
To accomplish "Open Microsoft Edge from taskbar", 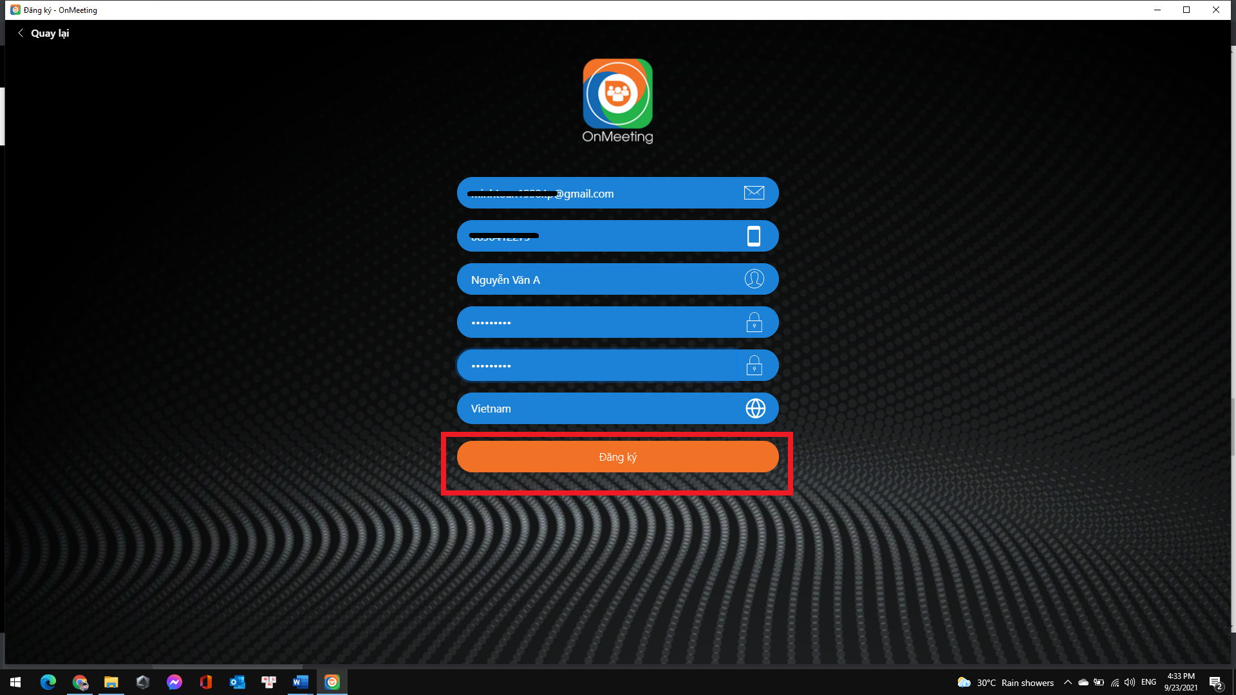I will click(48, 682).
